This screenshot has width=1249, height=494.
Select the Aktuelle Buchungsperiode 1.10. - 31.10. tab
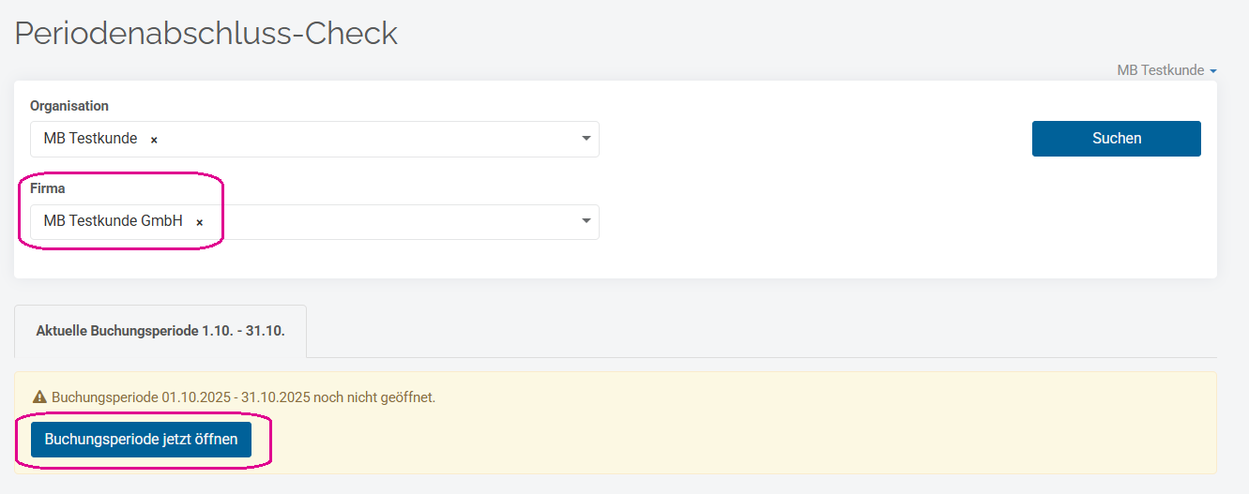click(160, 331)
